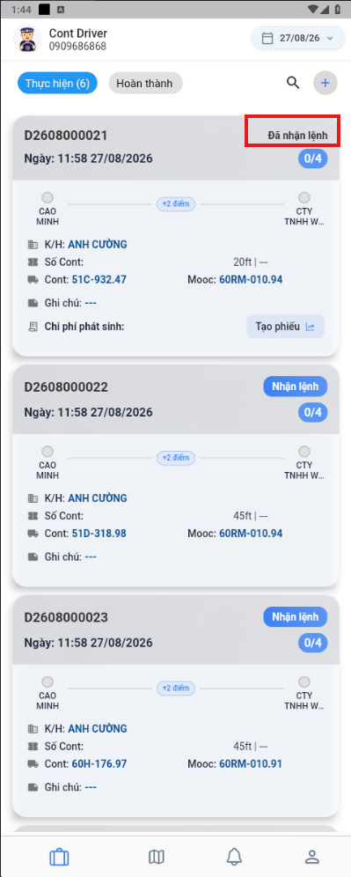Click truck plate 51C-932.47

[99, 279]
